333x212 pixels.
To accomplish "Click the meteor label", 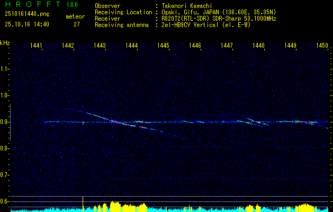I will pos(75,16).
